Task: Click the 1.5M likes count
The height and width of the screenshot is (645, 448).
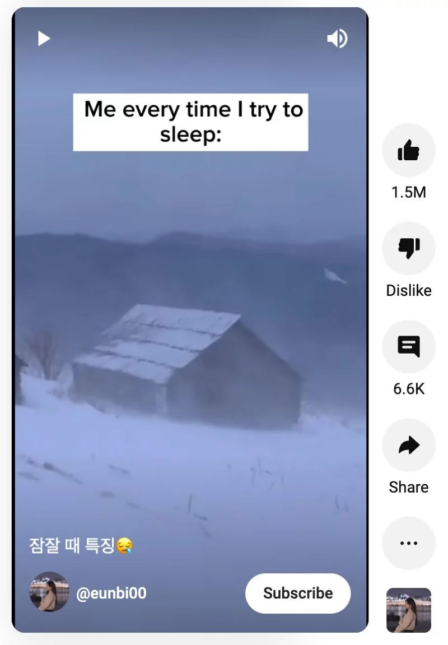Action: tap(409, 192)
